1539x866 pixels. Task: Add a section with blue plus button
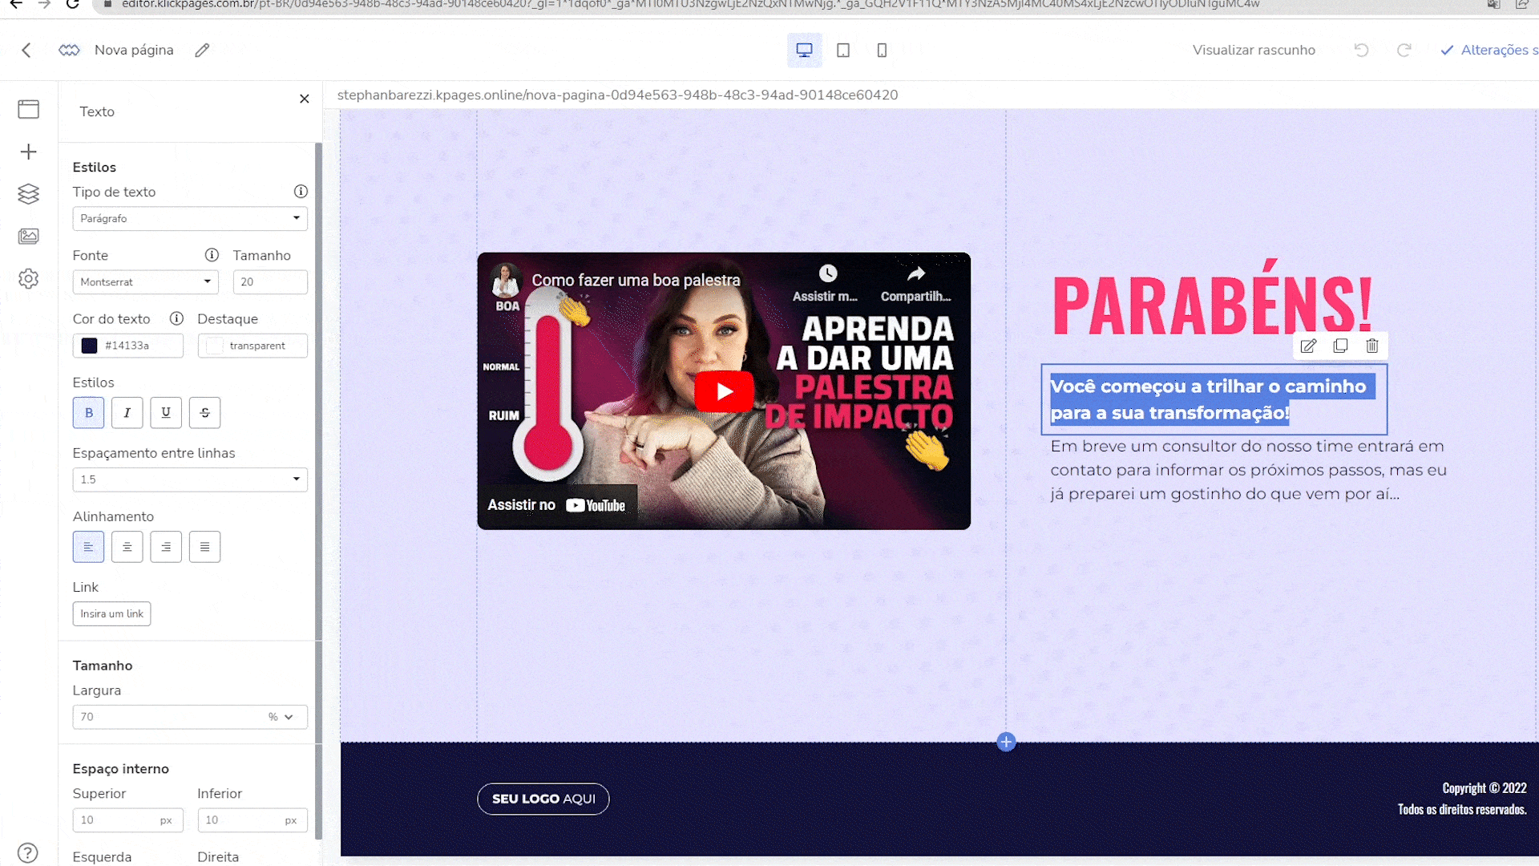[1006, 742]
